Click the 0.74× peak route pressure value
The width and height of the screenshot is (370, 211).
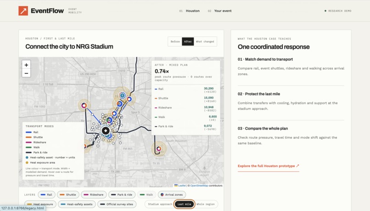coord(162,71)
